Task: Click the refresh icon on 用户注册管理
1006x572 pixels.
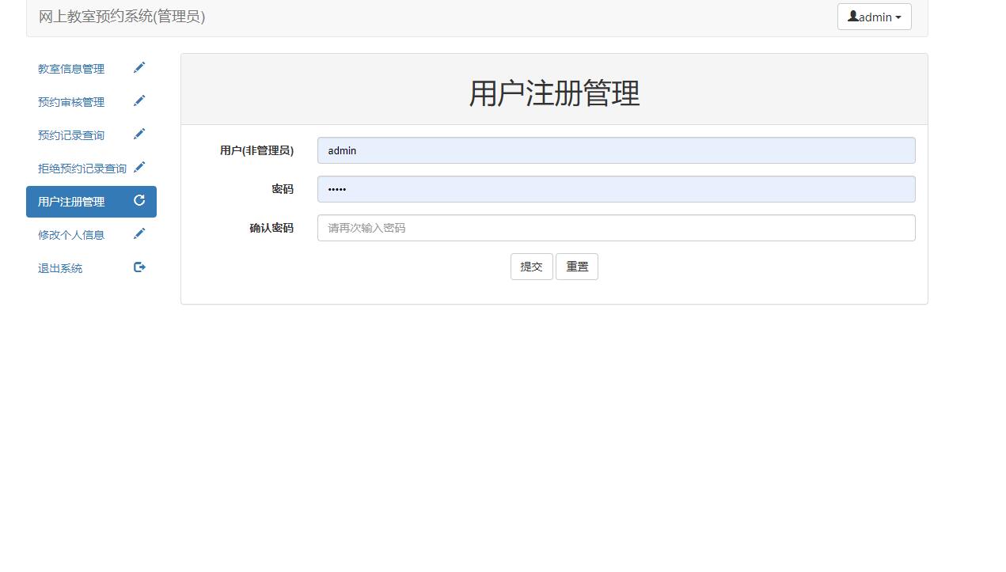Action: click(x=139, y=200)
